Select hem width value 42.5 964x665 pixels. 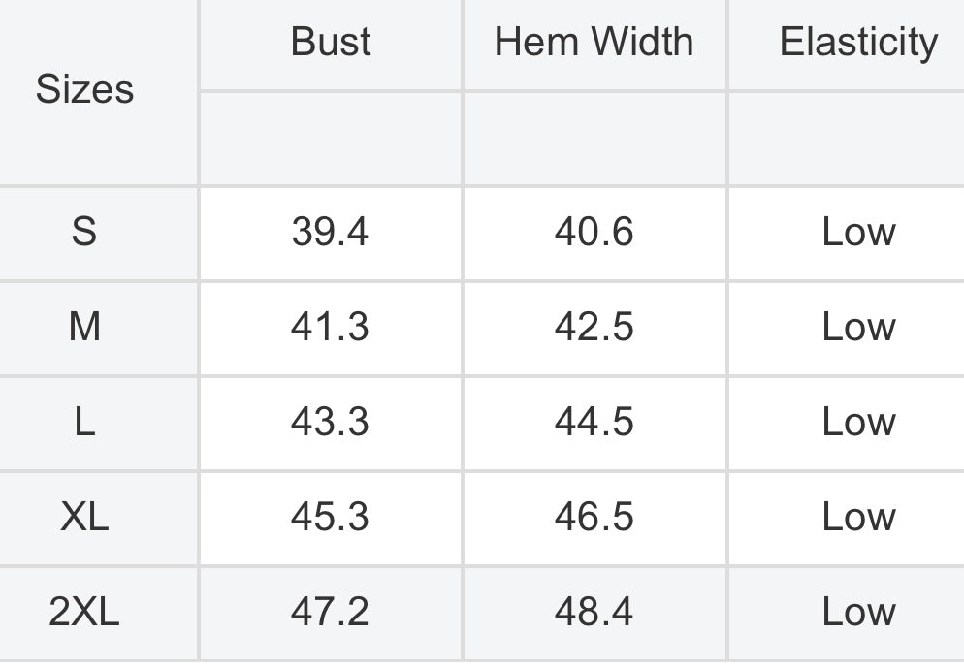[594, 327]
